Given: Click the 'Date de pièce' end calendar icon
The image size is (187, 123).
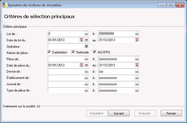Looking at the screenshot, I should click(x=137, y=65).
